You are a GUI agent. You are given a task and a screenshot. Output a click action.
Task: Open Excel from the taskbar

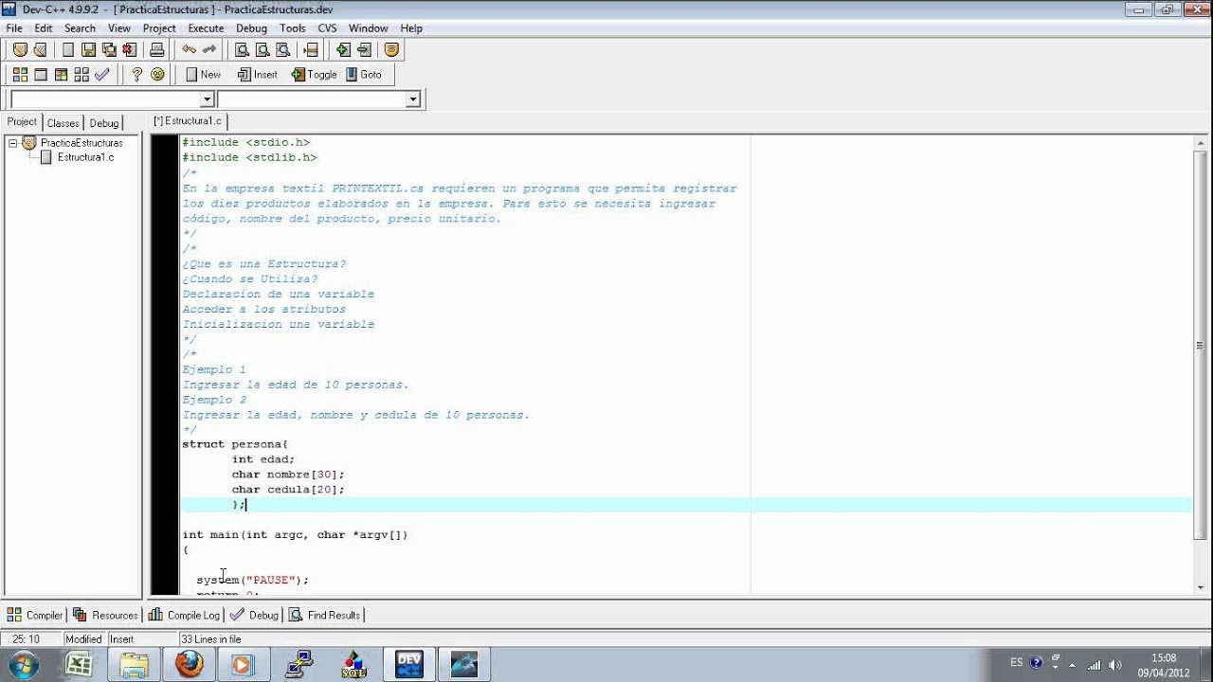point(80,664)
